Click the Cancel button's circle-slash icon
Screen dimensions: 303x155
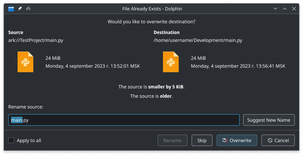(x=270, y=140)
